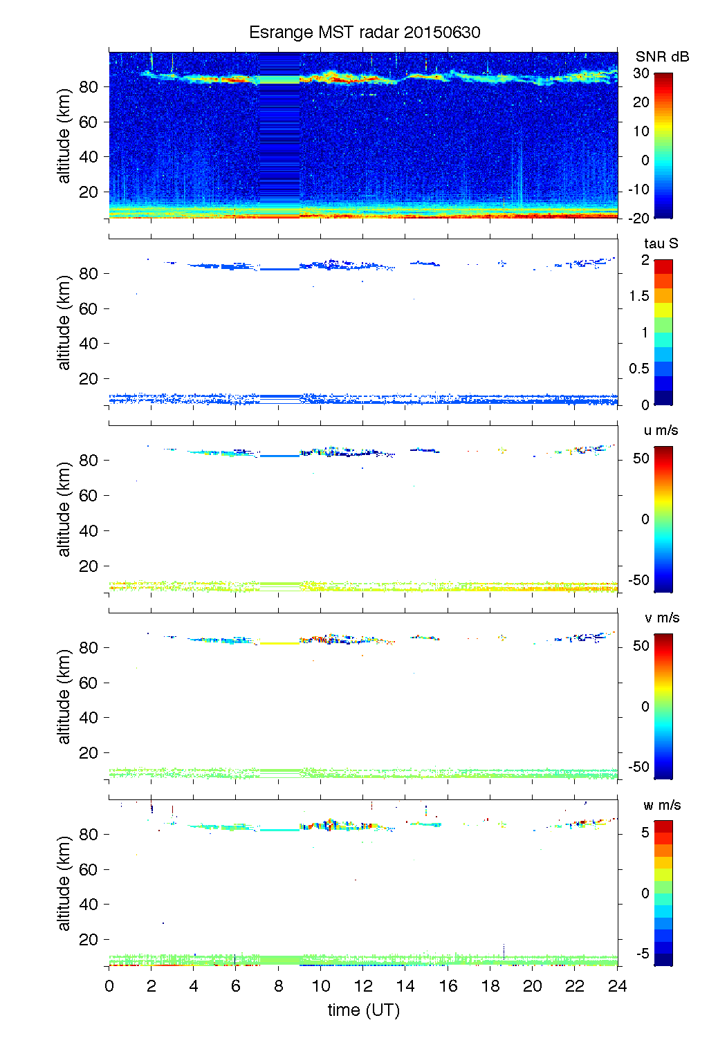Screen dimensions: 727x1038
Task: Click the 12 tick label on time axis
Action: click(363, 986)
